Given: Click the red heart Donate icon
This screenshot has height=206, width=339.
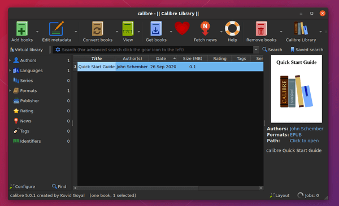Looking at the screenshot, I should pos(182,29).
